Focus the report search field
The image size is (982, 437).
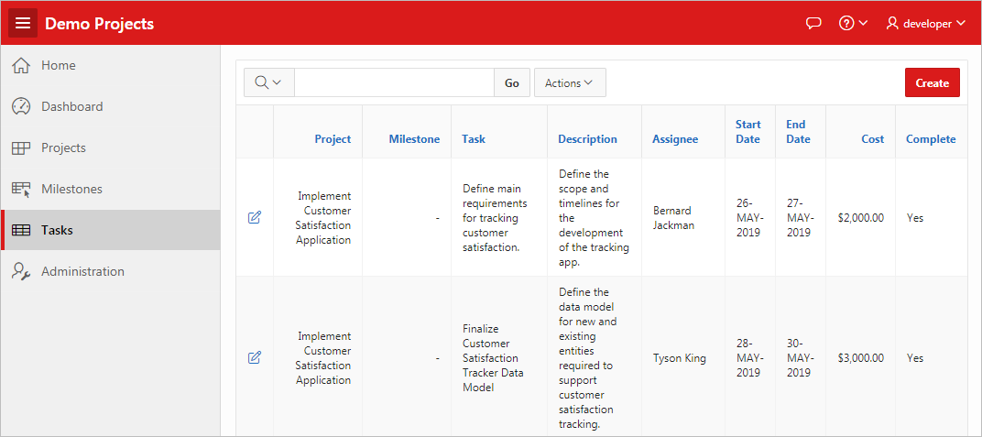point(395,82)
